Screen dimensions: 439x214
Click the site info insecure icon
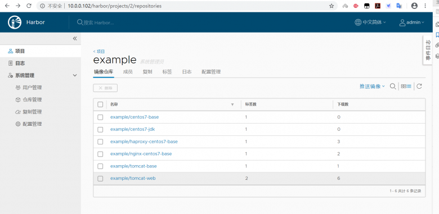(42, 6)
